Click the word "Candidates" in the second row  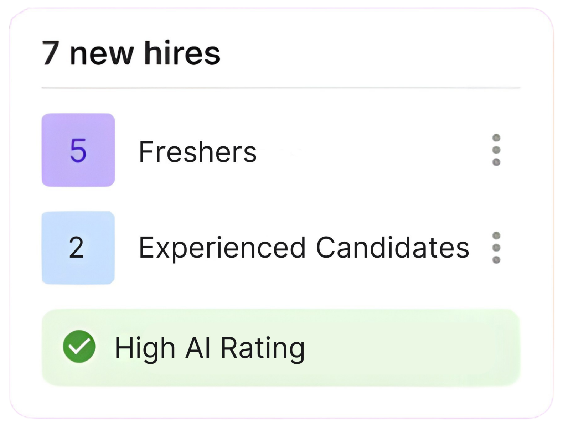392,247
